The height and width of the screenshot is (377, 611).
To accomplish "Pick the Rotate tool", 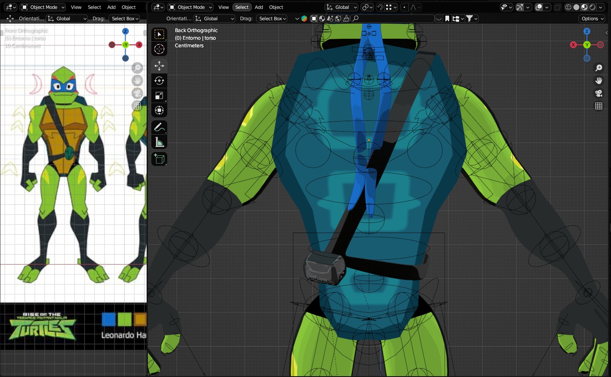I will coord(159,81).
